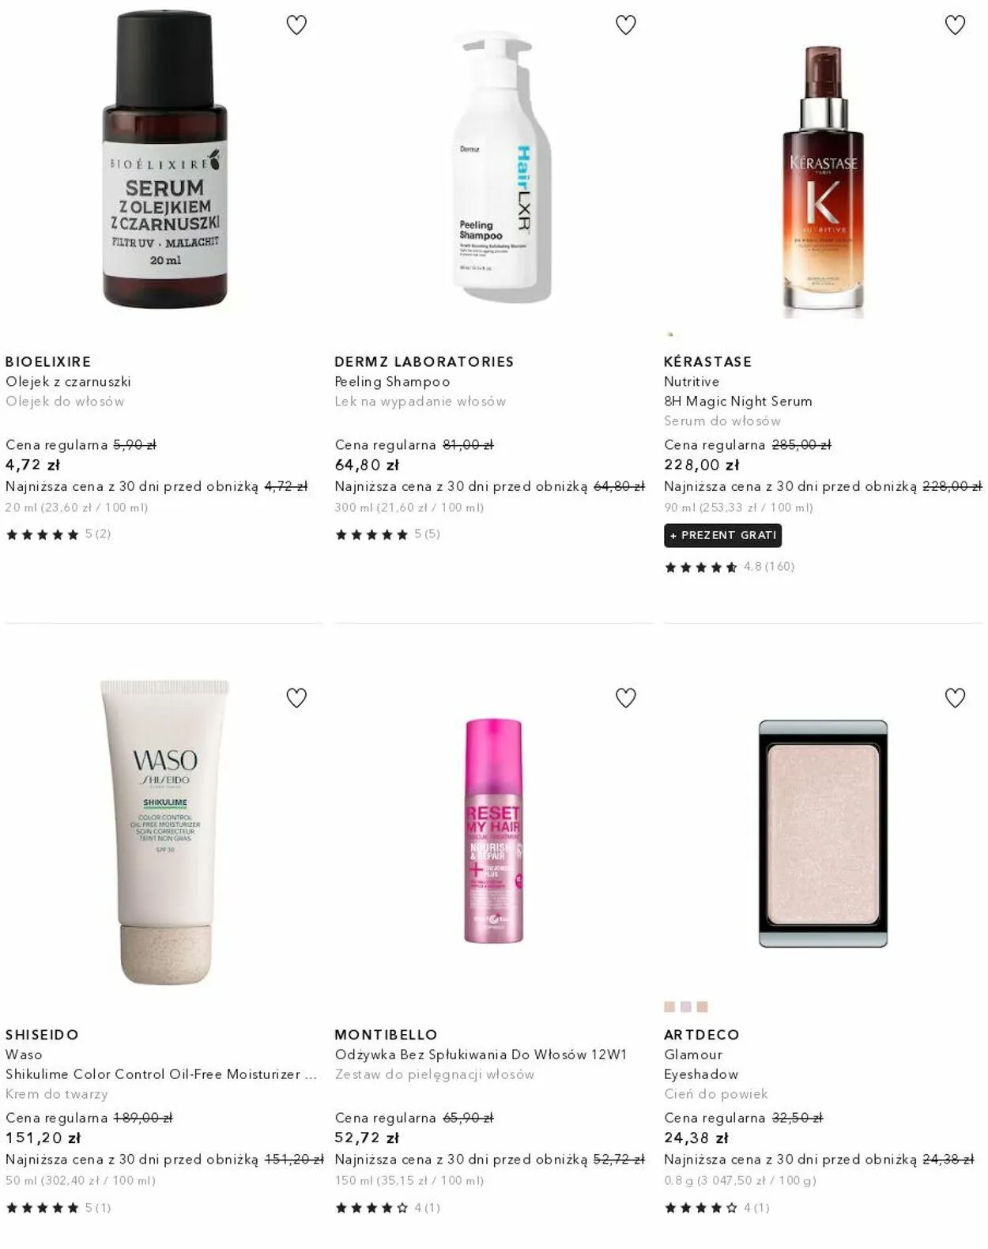Image resolution: width=988 pixels, height=1249 pixels.
Task: Save Shiseido Waso moisturizer to wishlist
Action: (x=296, y=698)
